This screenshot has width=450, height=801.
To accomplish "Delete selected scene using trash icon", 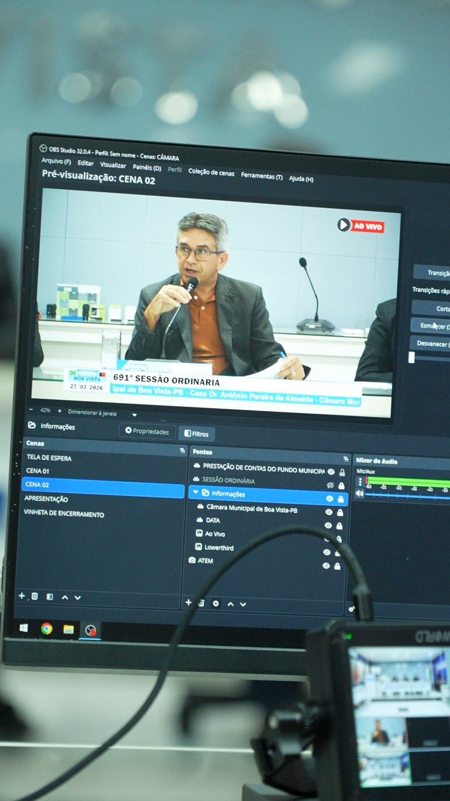I will click(34, 596).
